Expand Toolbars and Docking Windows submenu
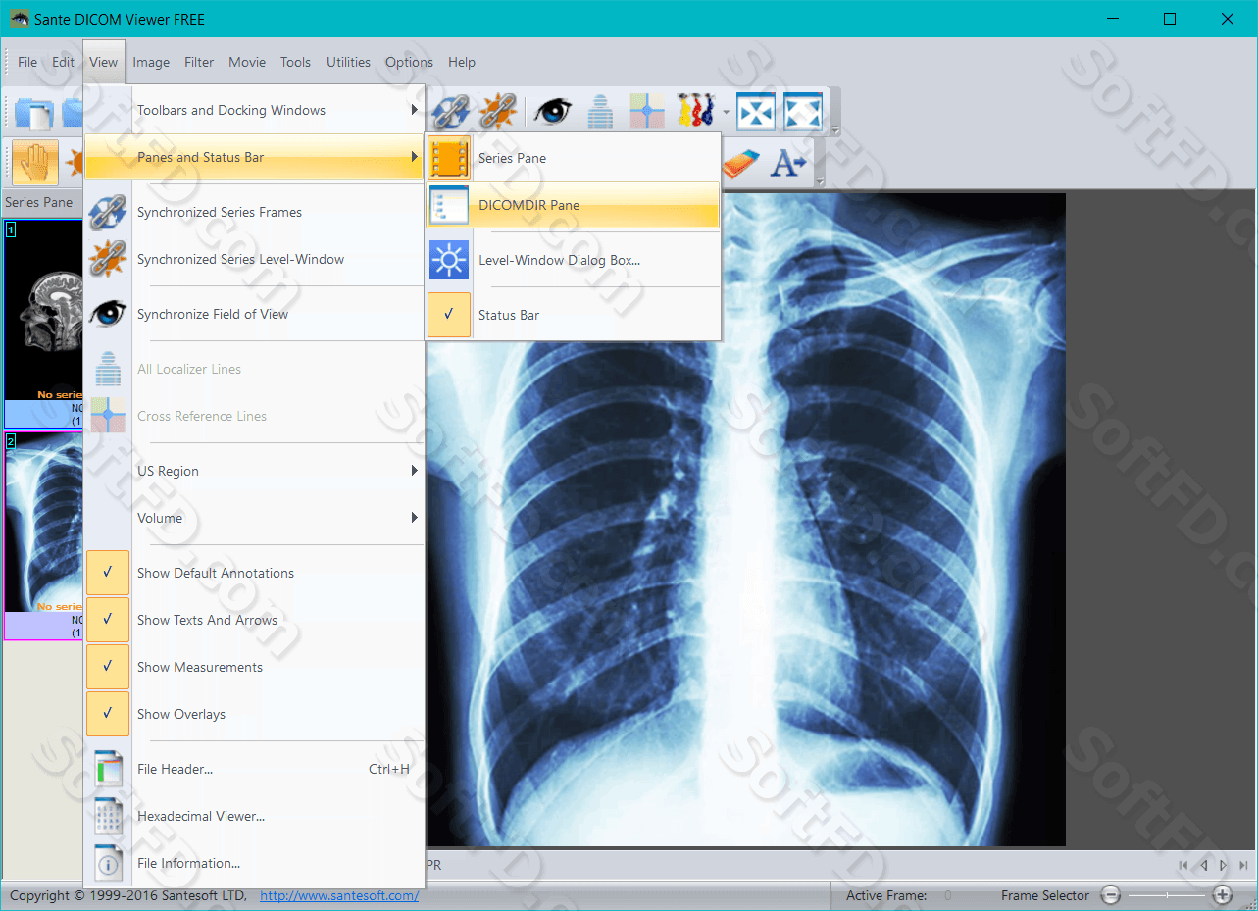Viewport: 1258px width, 911px height. 255,110
